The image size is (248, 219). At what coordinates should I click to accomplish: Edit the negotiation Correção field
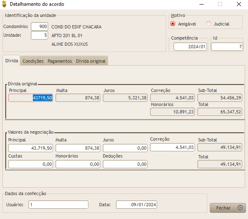click(172, 147)
